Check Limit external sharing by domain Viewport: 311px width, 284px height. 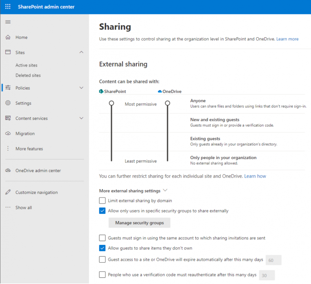(102, 200)
